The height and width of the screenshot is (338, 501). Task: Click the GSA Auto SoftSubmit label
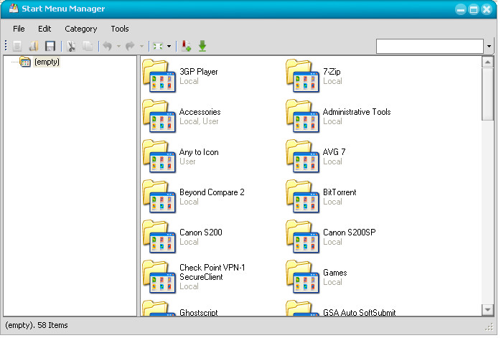pos(359,312)
